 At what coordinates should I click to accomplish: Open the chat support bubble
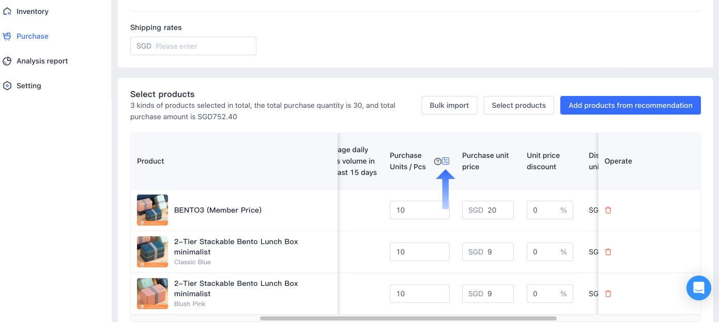[698, 288]
